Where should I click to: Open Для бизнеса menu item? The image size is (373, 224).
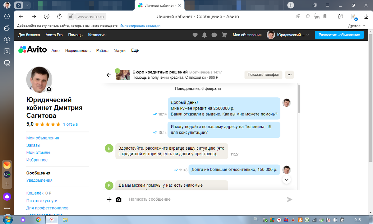coord(29,35)
